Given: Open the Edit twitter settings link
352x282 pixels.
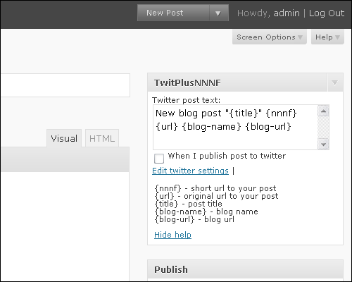Looking at the screenshot, I should pos(190,171).
